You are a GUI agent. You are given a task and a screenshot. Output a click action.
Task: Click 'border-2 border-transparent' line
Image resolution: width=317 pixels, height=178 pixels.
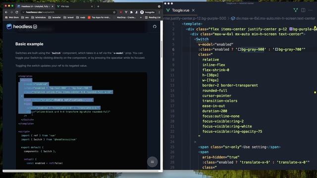(230, 86)
